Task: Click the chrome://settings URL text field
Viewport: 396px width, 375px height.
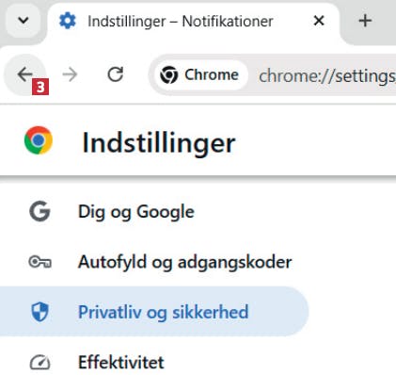Action: 326,76
